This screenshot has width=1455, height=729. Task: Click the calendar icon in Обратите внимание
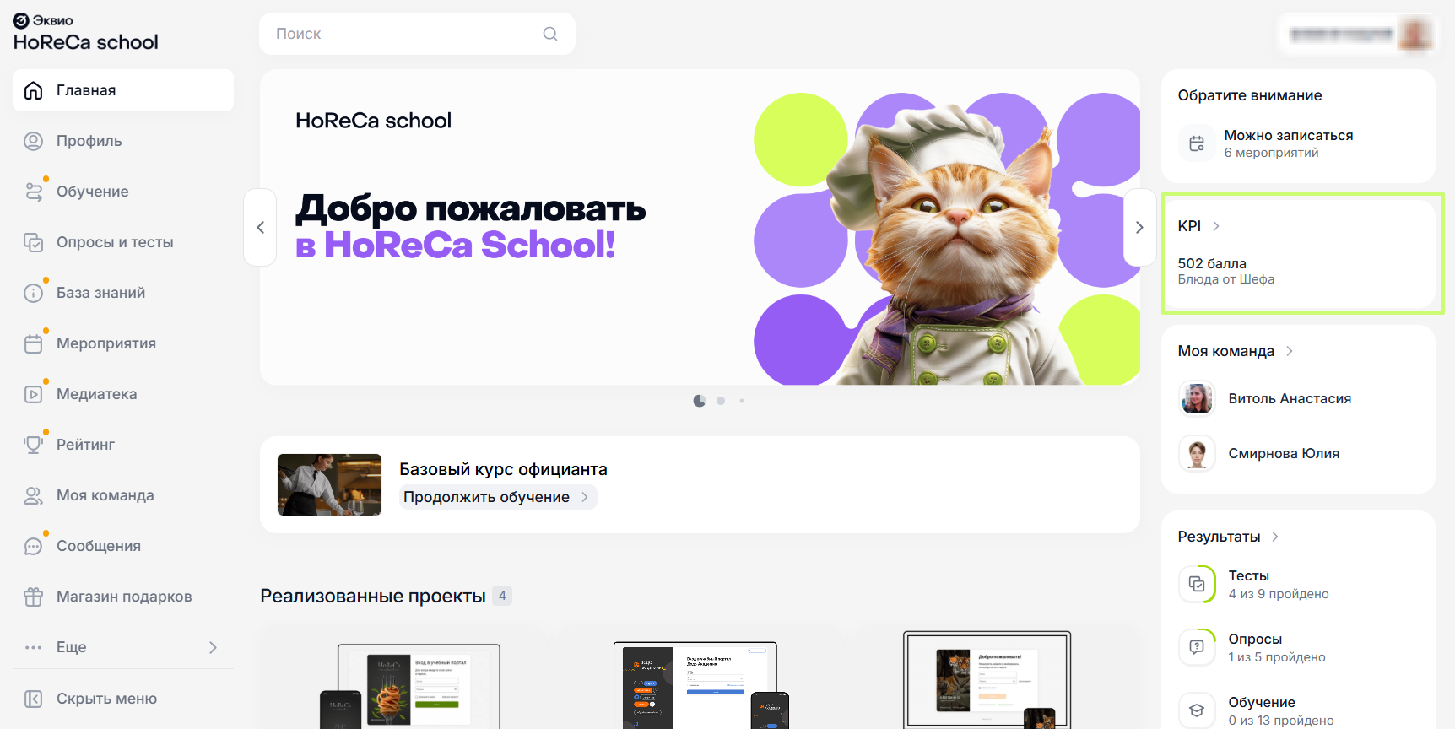pos(1197,143)
